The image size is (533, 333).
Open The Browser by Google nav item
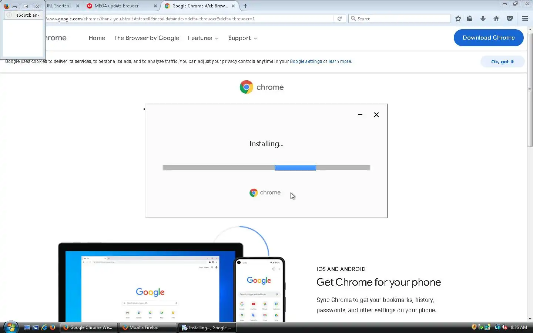click(x=147, y=38)
